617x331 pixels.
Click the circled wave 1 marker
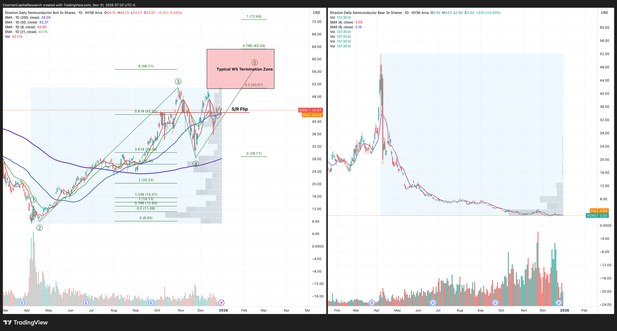coord(34,200)
